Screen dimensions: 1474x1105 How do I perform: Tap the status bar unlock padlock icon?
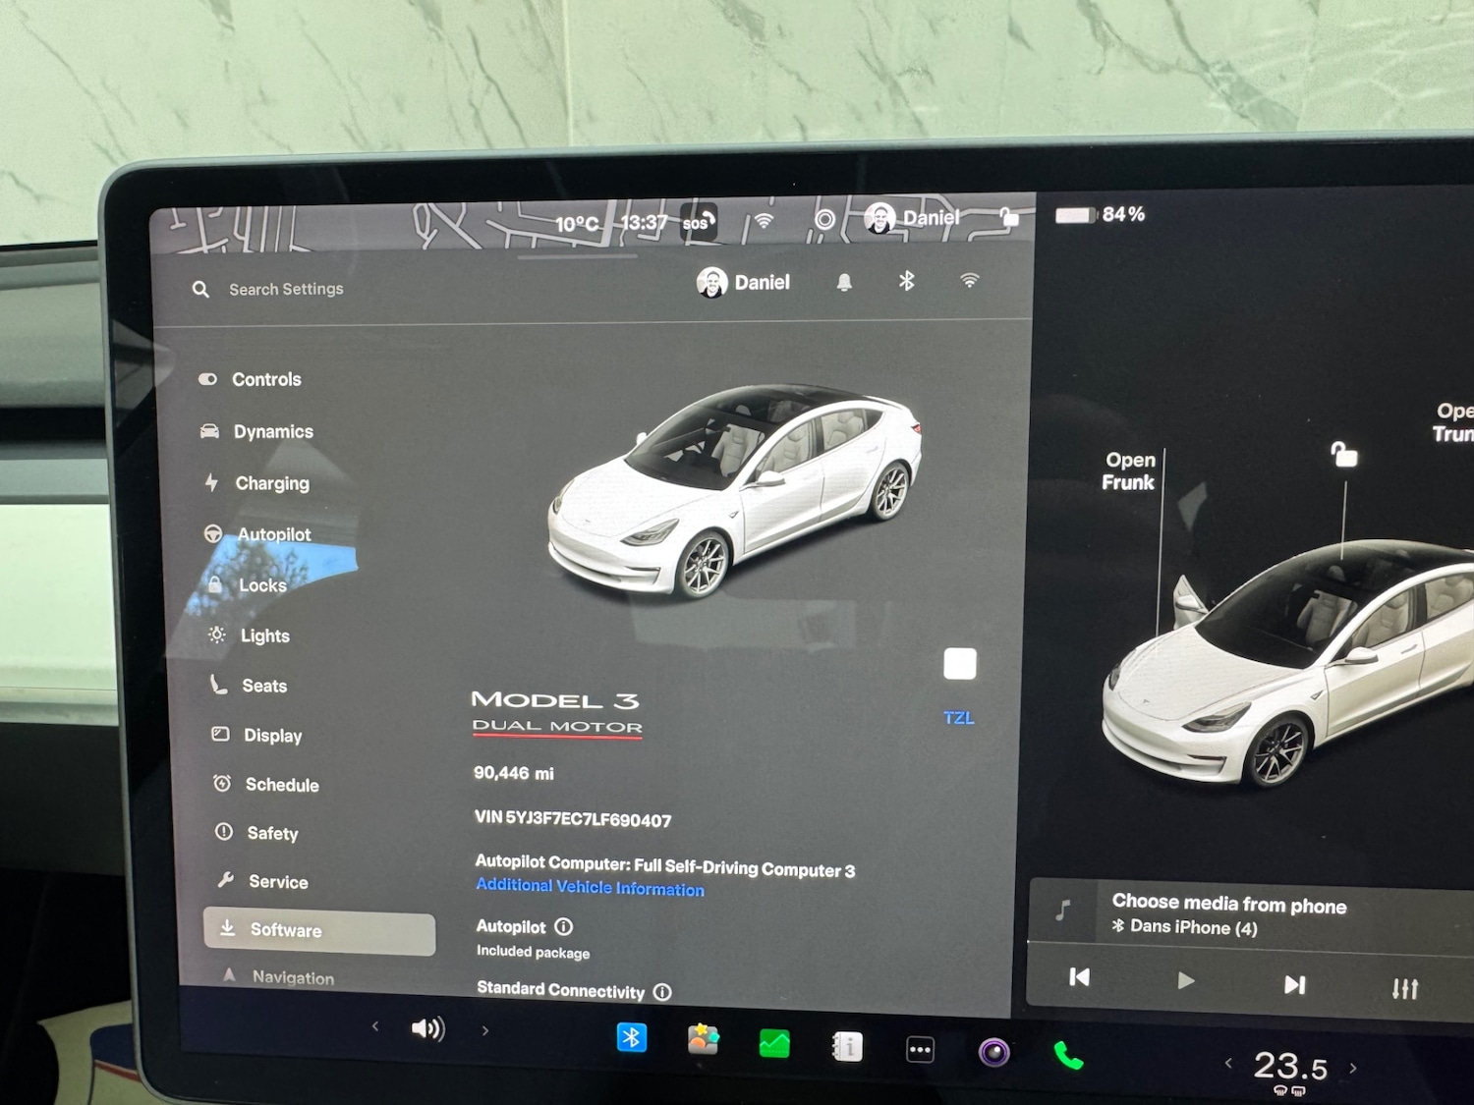(x=1009, y=216)
